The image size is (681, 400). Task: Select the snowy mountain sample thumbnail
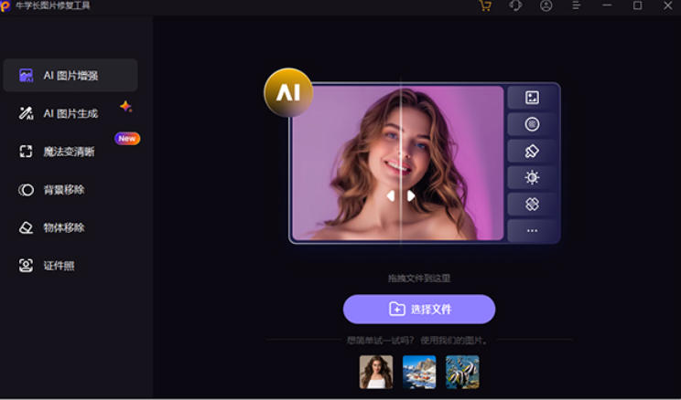point(419,372)
